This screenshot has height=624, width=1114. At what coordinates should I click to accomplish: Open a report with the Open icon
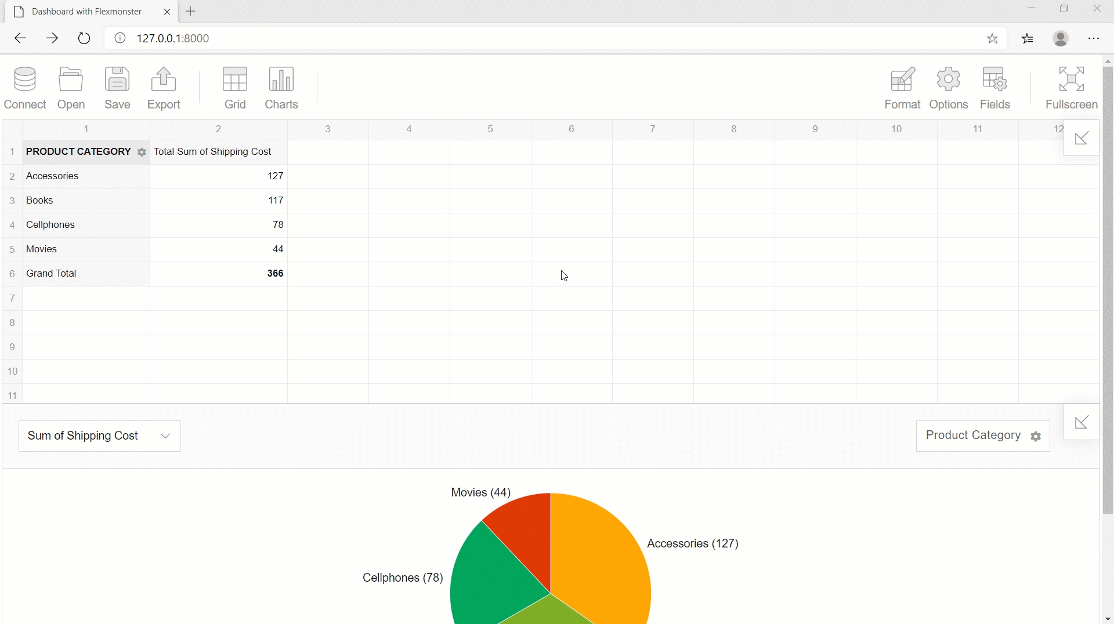(x=71, y=88)
